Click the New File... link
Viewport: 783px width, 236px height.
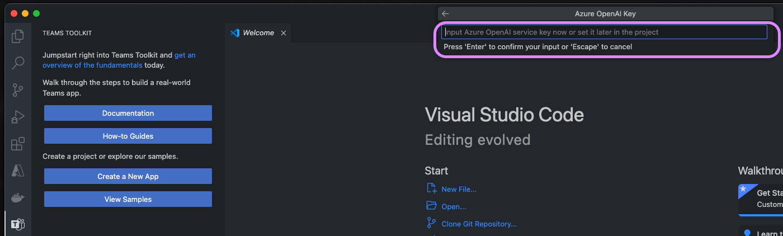point(459,189)
